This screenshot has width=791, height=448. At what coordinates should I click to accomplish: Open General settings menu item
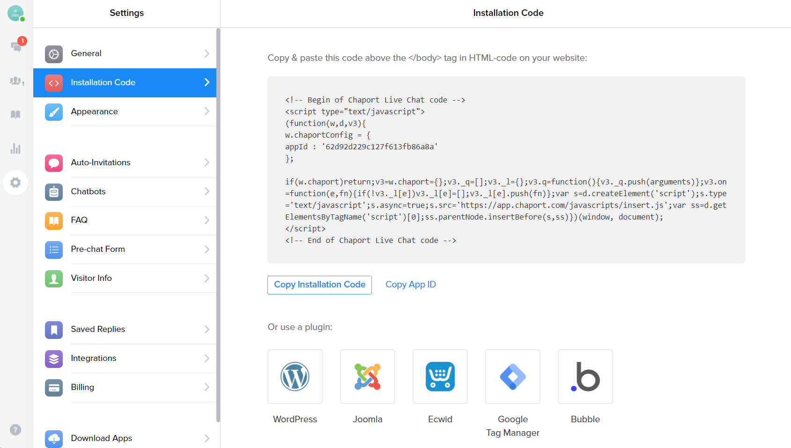pyautogui.click(x=125, y=53)
